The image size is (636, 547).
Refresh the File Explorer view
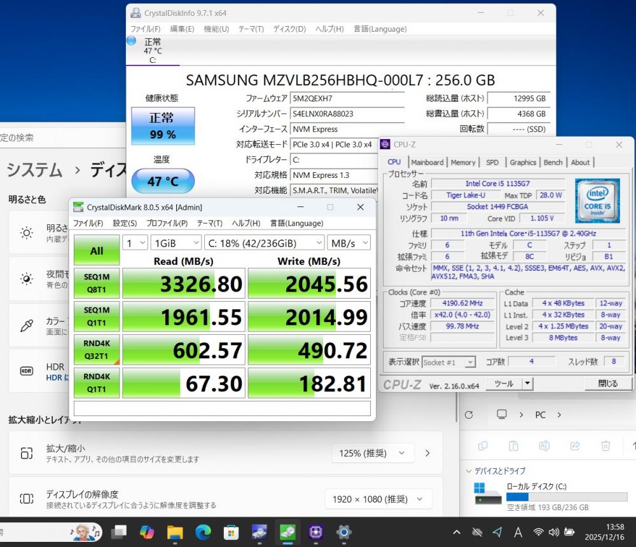coord(469,415)
